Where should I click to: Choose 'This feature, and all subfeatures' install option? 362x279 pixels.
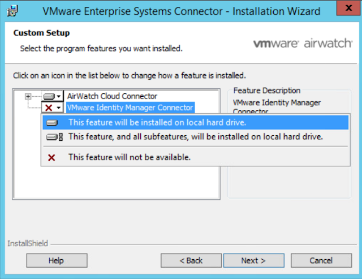coord(196,137)
